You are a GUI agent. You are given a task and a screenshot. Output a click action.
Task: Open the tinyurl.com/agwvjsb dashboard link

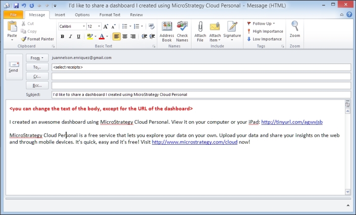click(x=292, y=122)
